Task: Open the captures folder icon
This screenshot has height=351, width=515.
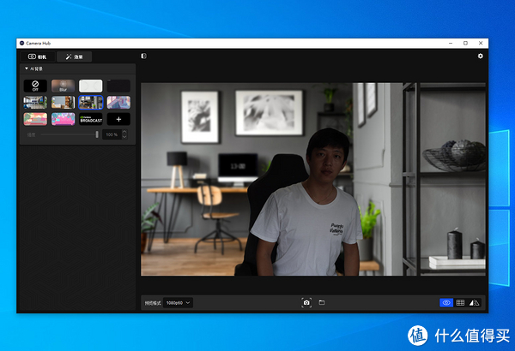Action: point(322,302)
